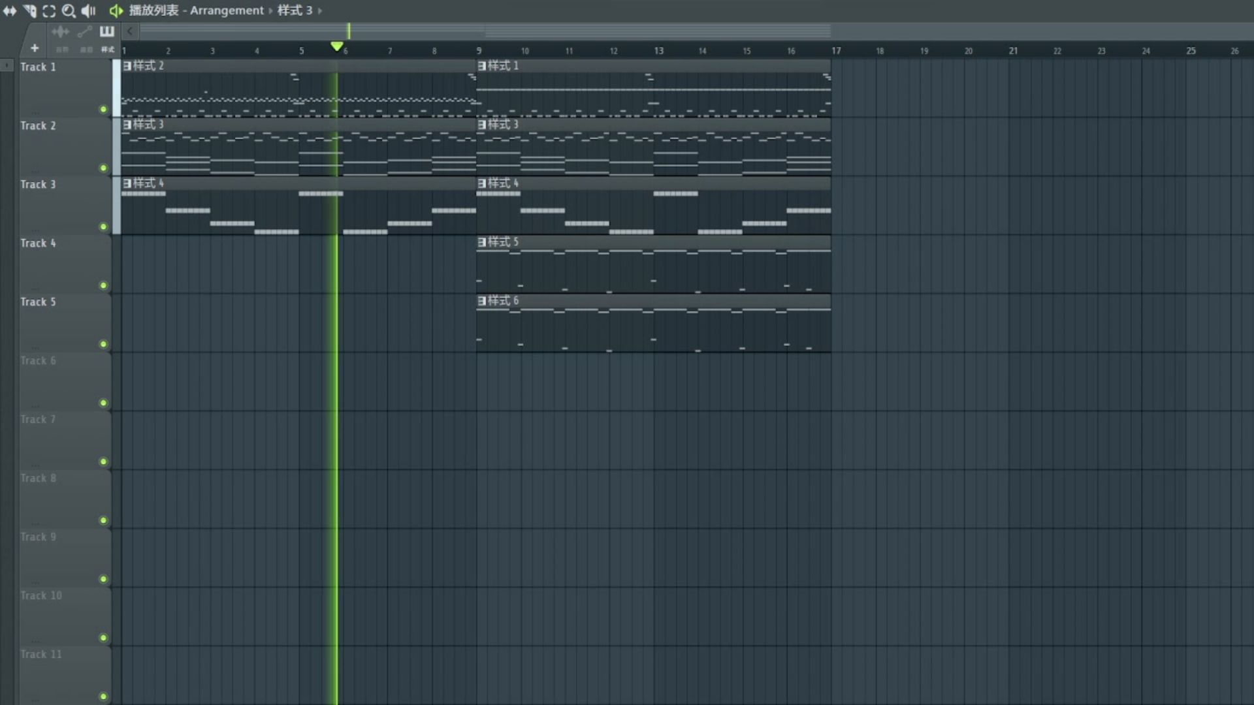The image size is (1254, 705).
Task: Open clip menu of 样式 6
Action: pyautogui.click(x=482, y=301)
